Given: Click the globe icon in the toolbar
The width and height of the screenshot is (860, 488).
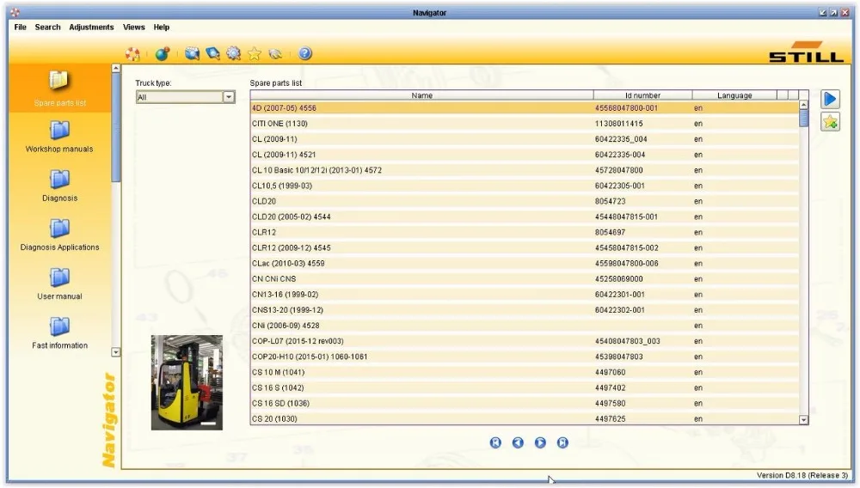Looking at the screenshot, I should 163,53.
